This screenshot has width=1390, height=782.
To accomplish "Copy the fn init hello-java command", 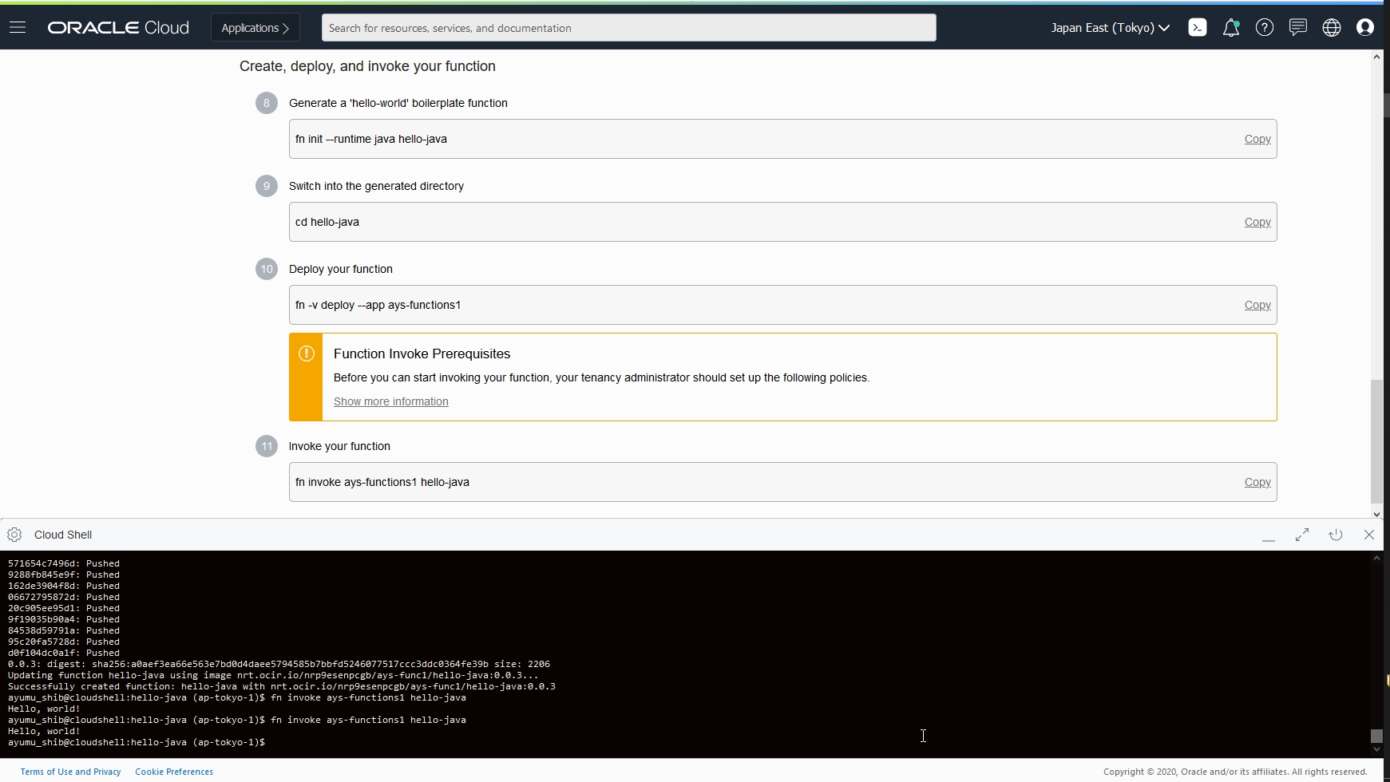I will point(1257,139).
